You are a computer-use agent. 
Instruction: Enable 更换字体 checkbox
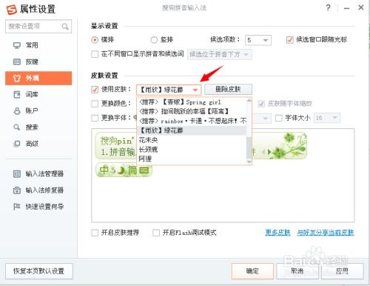[95, 118]
